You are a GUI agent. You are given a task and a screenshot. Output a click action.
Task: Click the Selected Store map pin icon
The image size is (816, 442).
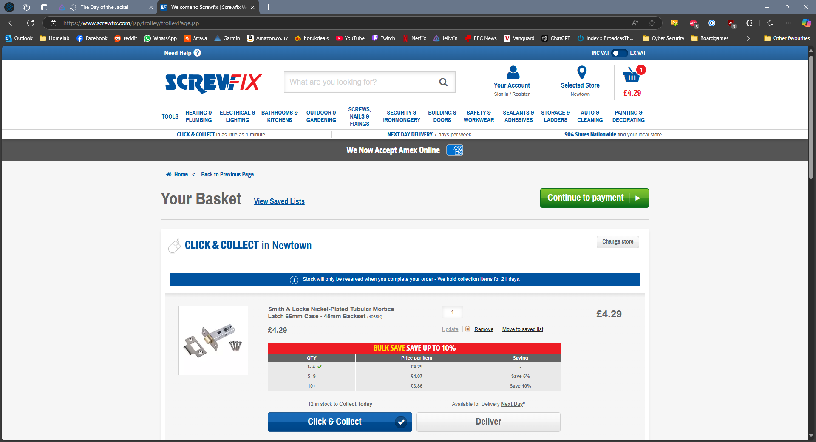[582, 73]
